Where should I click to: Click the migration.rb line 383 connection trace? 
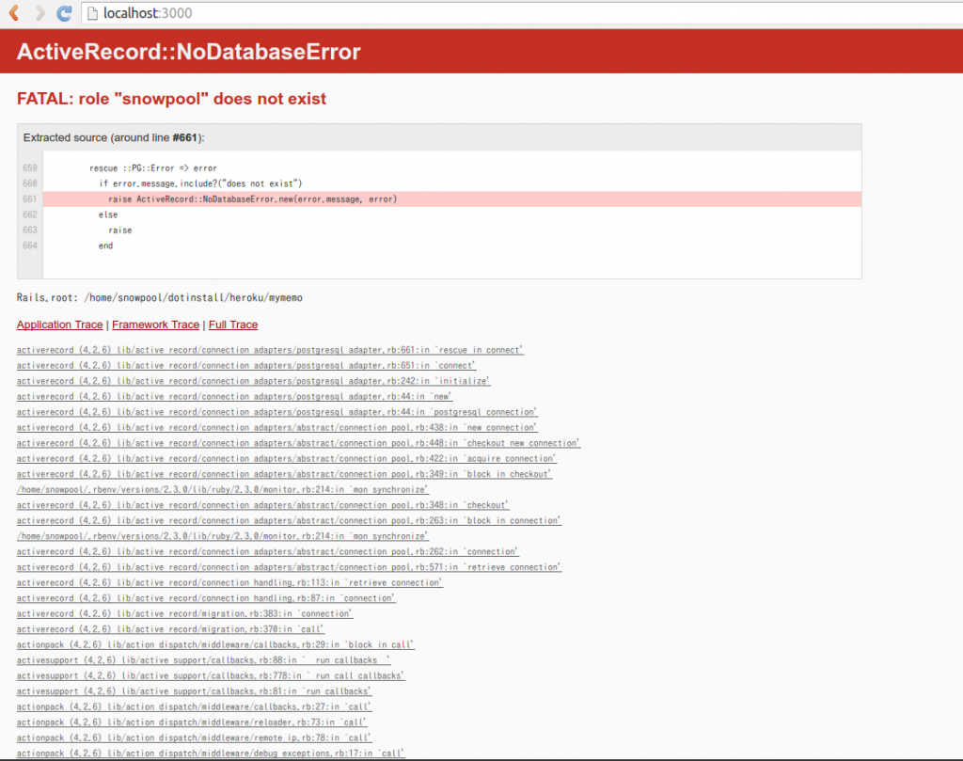tap(183, 613)
